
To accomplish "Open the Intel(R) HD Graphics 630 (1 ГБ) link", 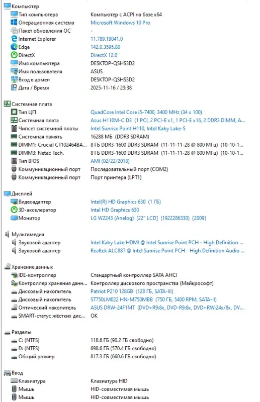I will tap(126, 202).
